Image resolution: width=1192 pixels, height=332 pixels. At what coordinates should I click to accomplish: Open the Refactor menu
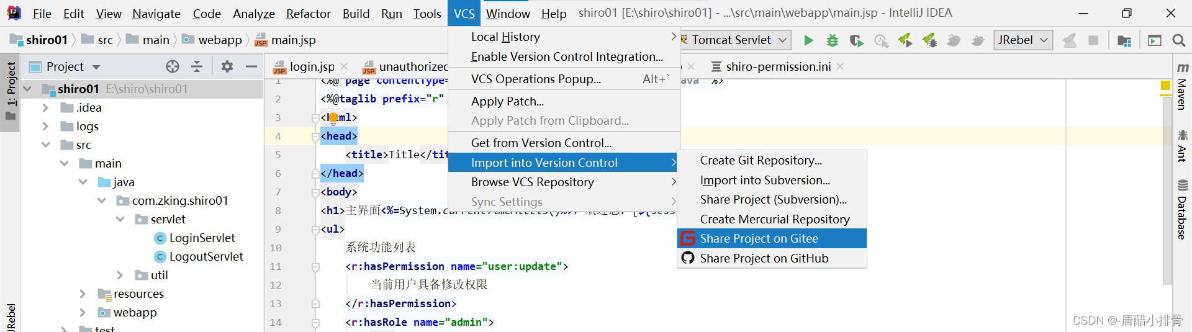click(308, 14)
